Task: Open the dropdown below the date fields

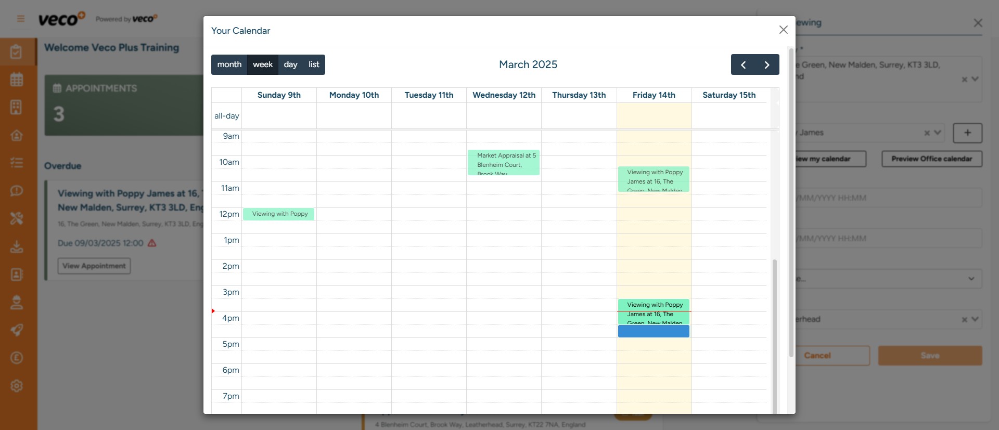Action: [x=889, y=279]
